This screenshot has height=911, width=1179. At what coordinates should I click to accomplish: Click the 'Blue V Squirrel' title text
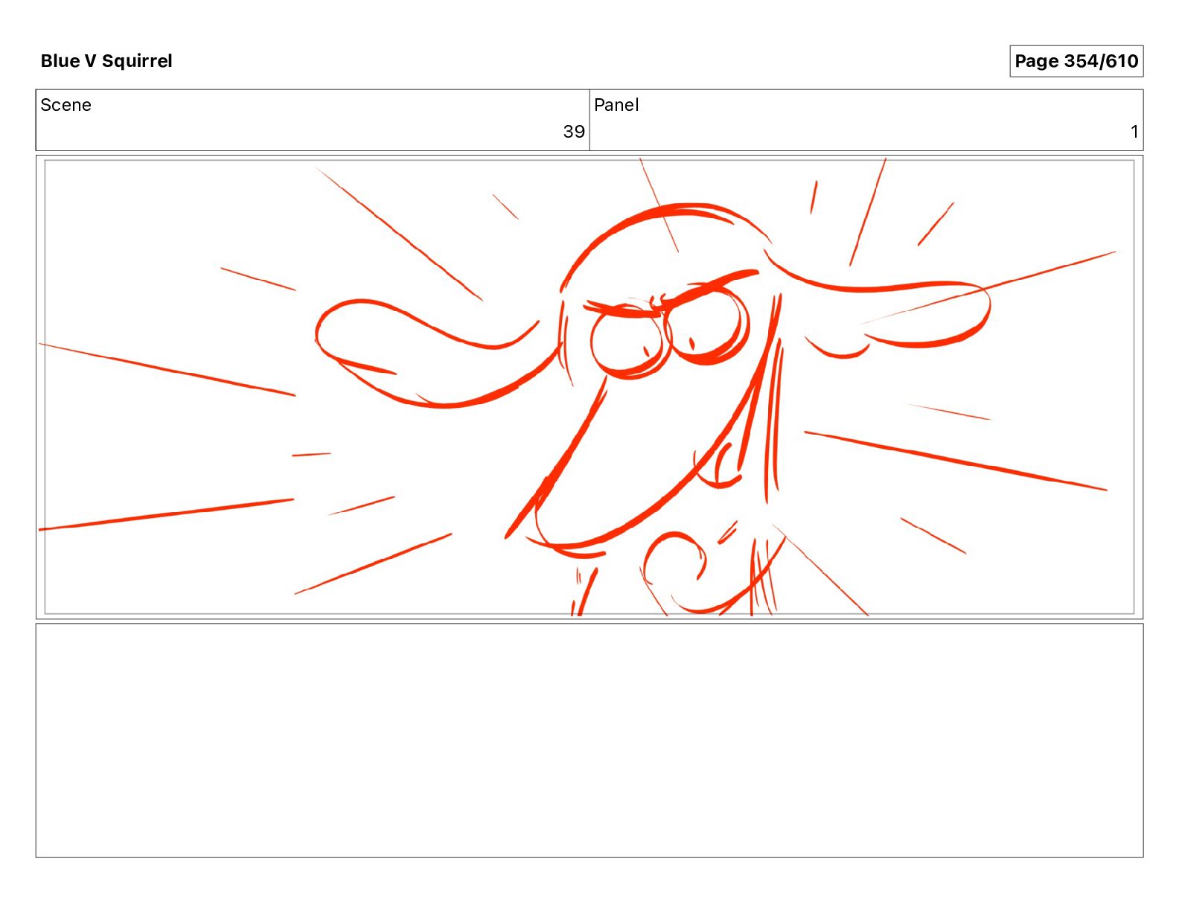point(106,61)
